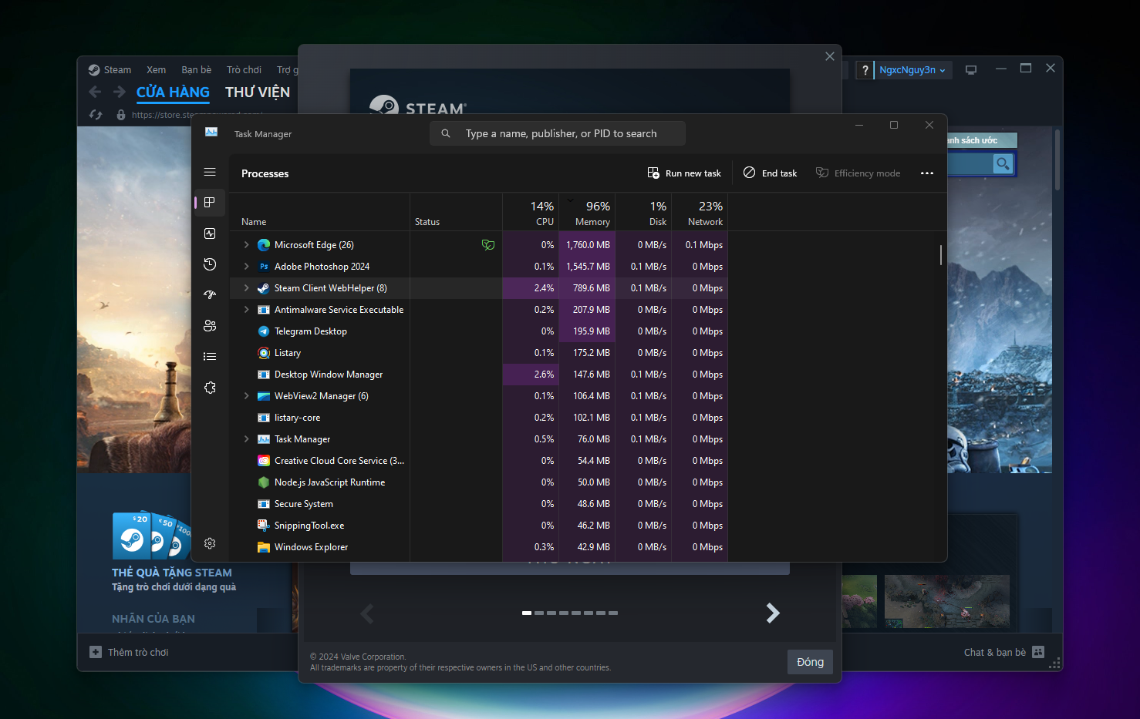
Task: Click Steam forward arrow navigation
Action: tap(119, 92)
